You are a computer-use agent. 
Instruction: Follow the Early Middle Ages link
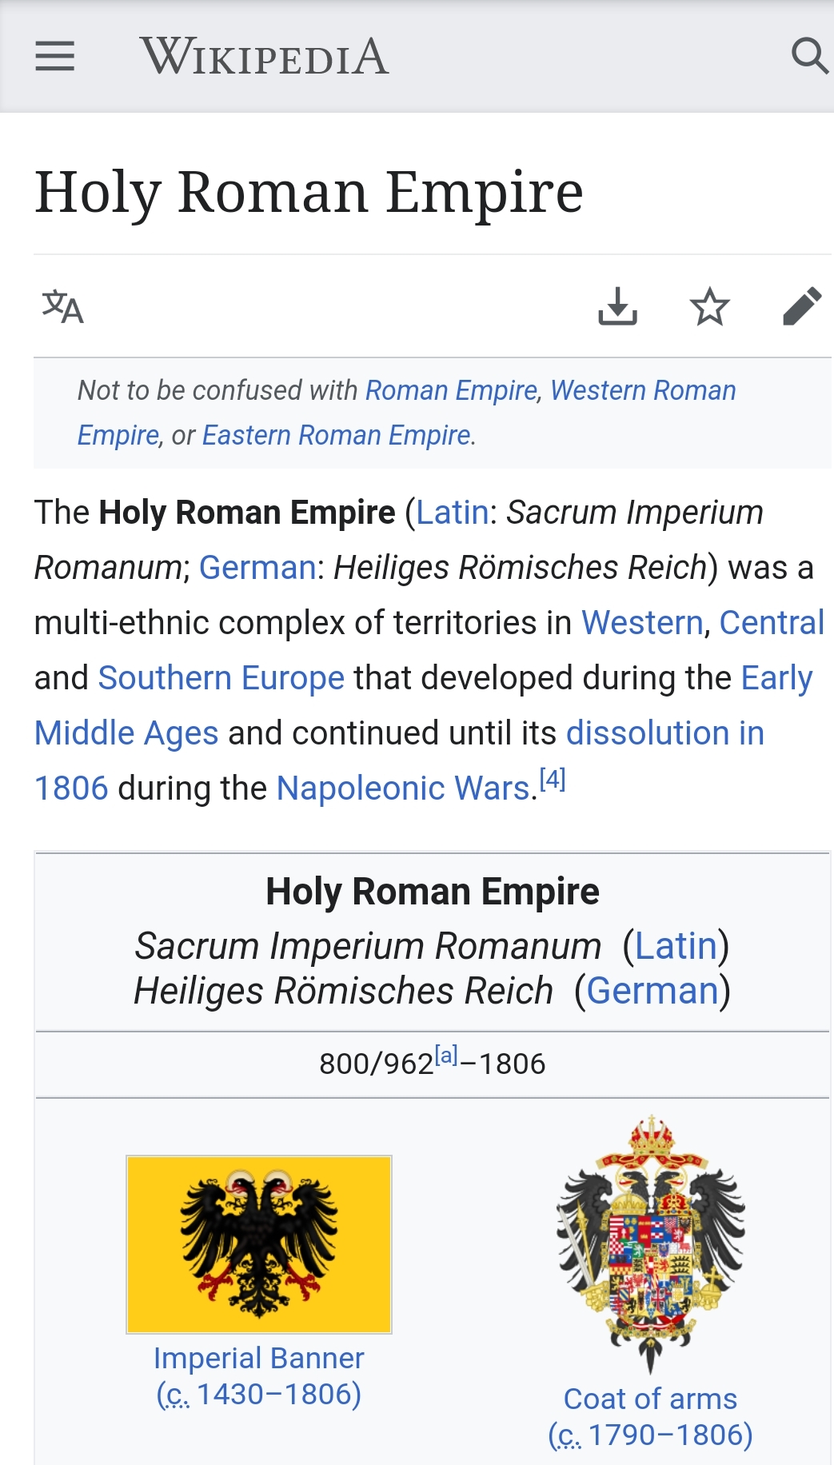click(776, 678)
